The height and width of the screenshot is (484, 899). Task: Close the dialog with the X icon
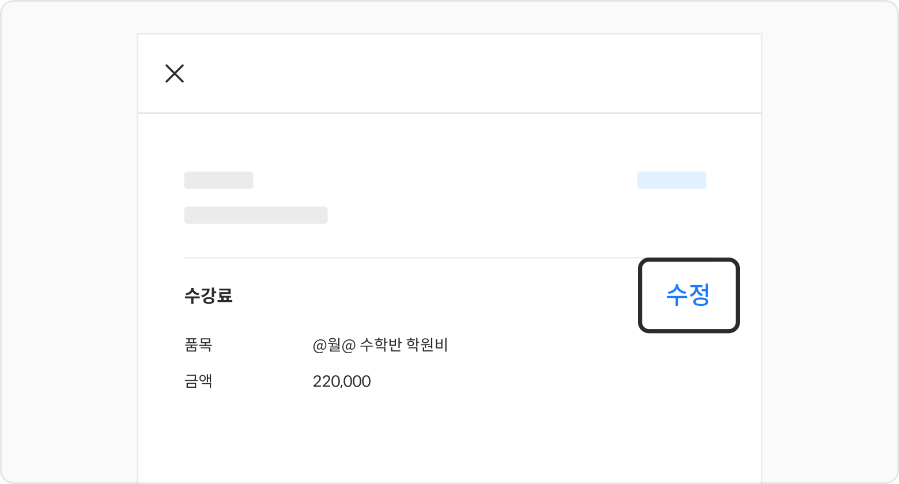pos(175,74)
